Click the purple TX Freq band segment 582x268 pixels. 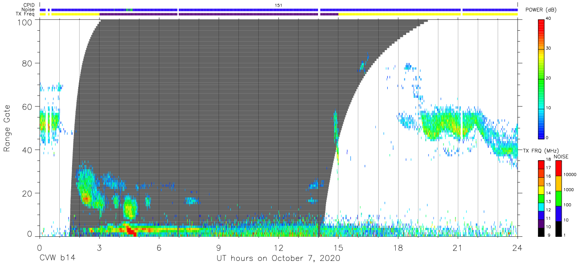click(x=219, y=14)
